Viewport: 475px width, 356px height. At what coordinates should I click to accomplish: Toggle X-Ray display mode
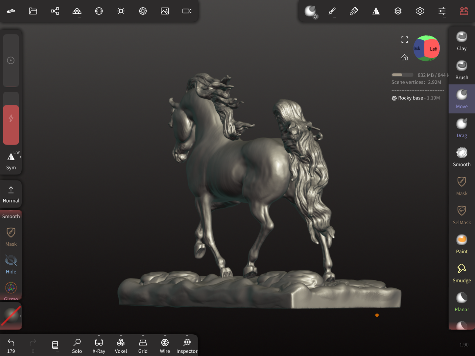click(x=99, y=346)
